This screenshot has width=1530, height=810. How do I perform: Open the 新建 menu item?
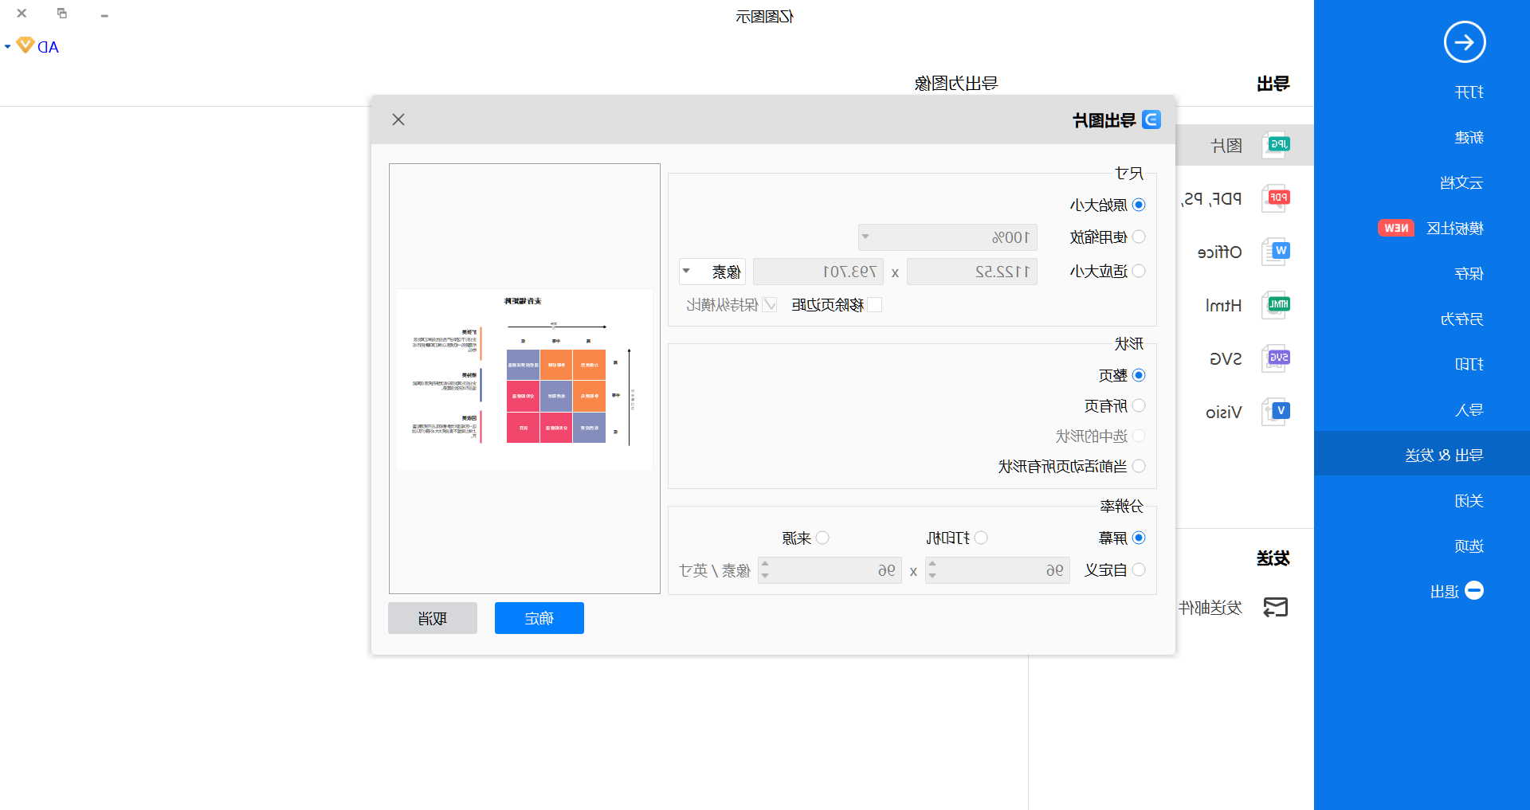(x=1469, y=137)
